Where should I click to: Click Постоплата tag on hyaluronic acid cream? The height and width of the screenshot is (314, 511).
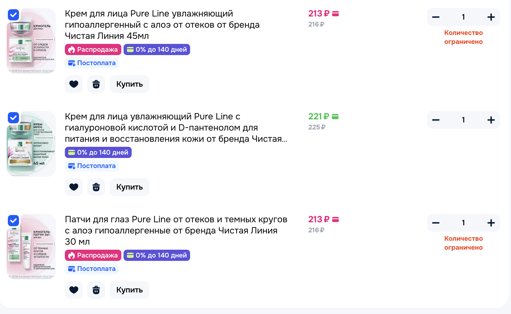(92, 166)
